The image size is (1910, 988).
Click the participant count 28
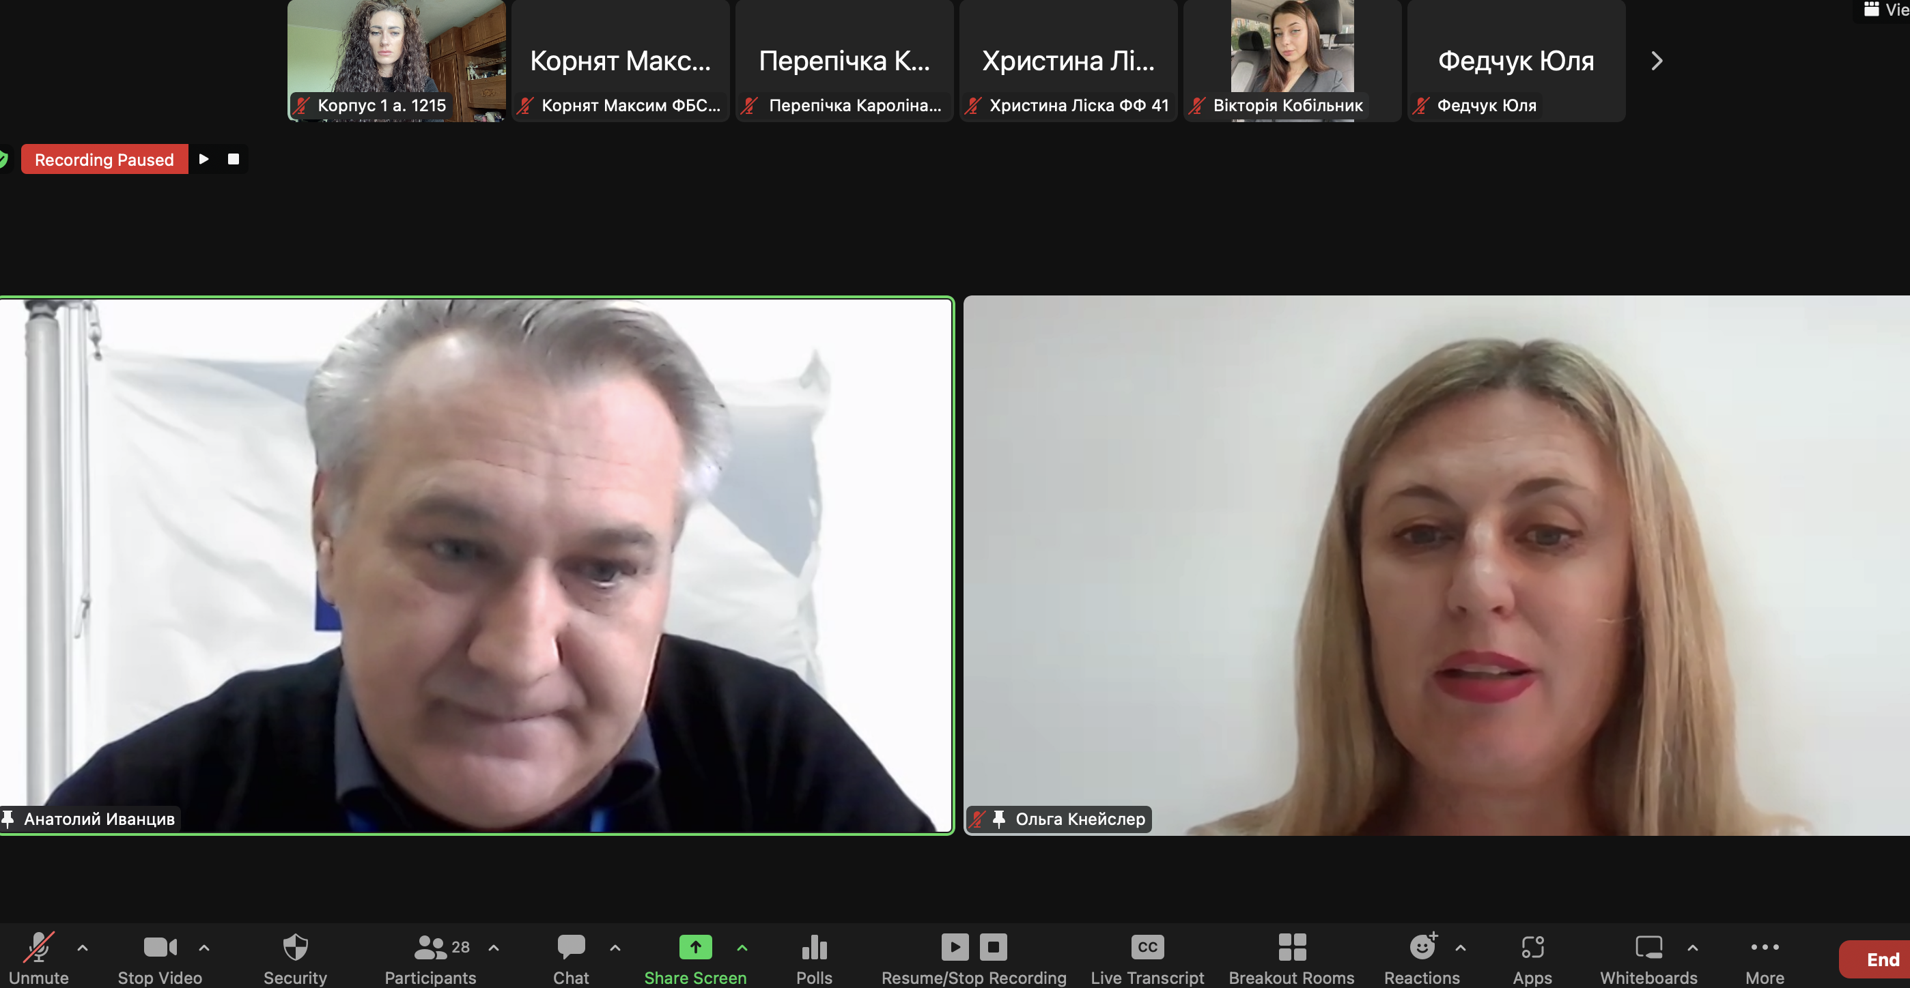(460, 947)
